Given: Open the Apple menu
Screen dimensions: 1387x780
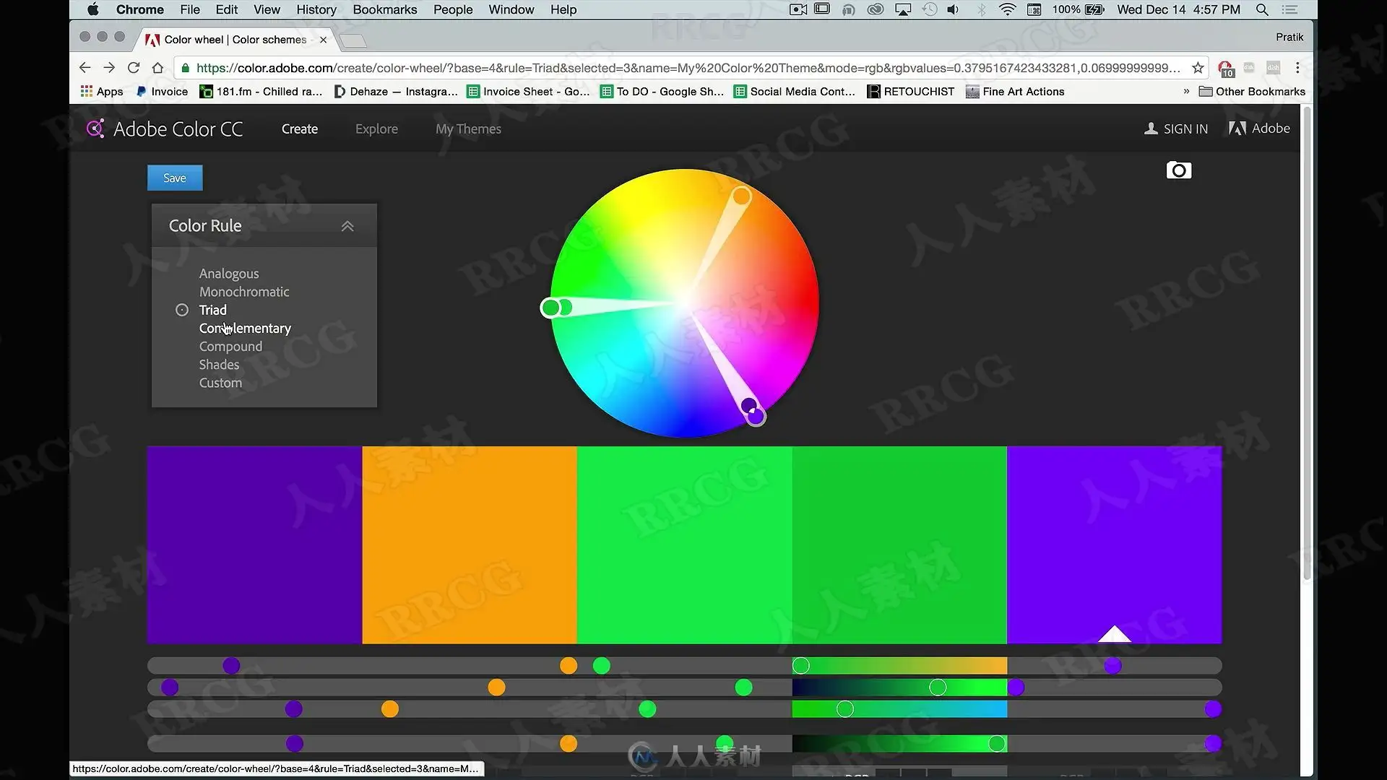Looking at the screenshot, I should coord(92,9).
